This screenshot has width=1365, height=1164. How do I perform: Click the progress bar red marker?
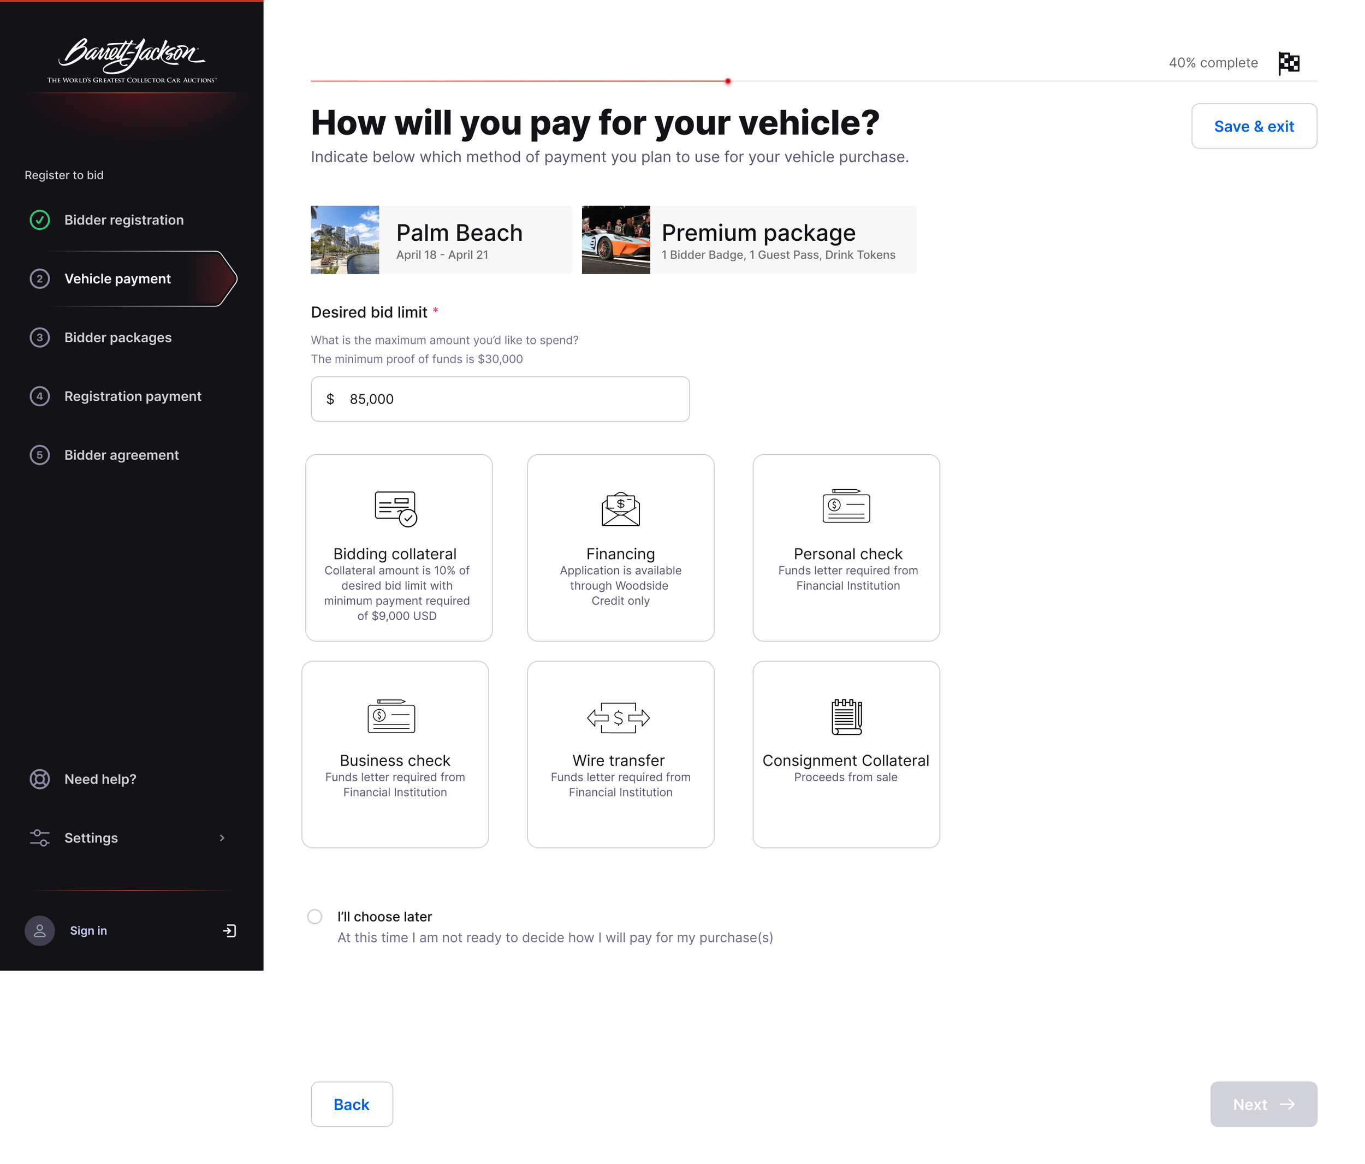[x=727, y=81]
